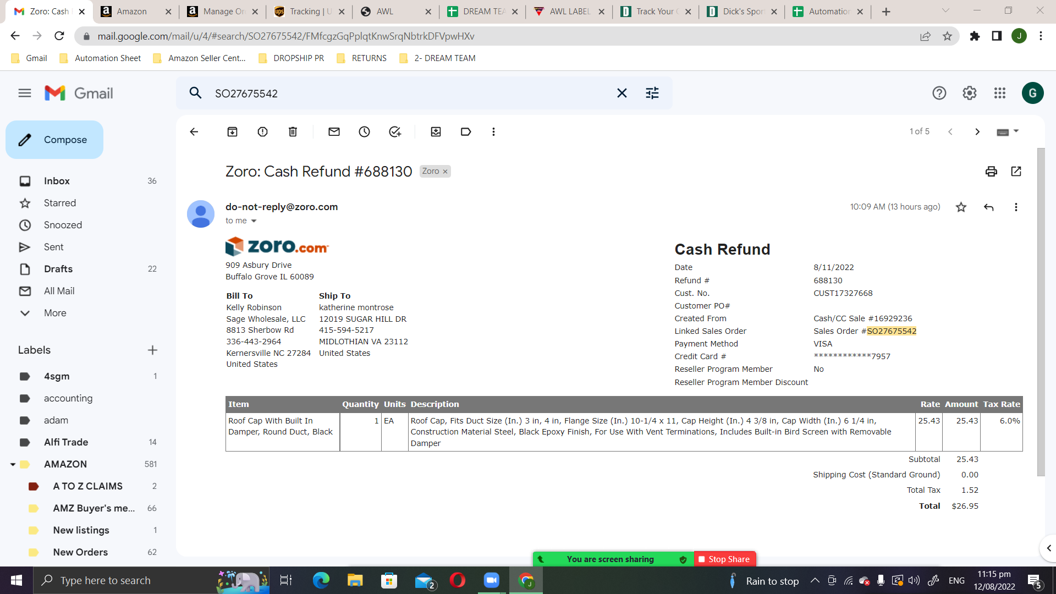Print all of this email
The image size is (1056, 594).
[x=991, y=172]
